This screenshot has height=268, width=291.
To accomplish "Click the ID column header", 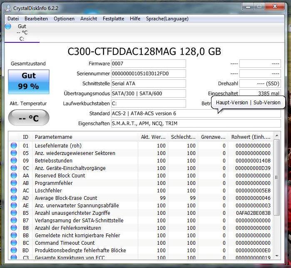I will [25, 137].
